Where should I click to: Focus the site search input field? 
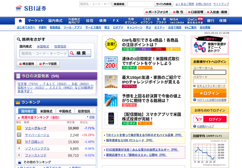click(x=141, y=4)
